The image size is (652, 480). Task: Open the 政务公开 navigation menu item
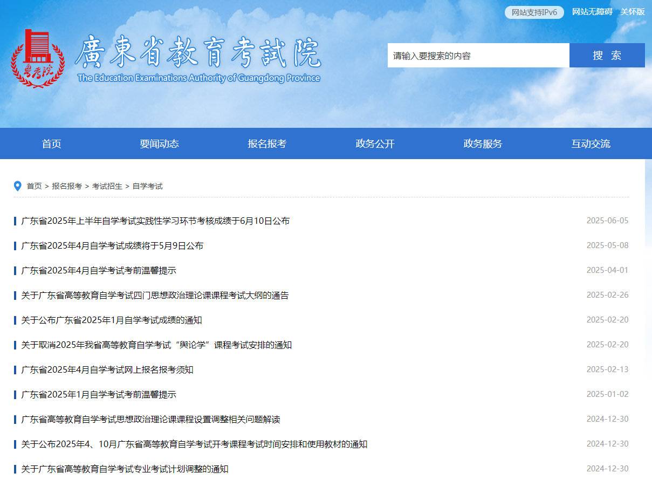click(375, 143)
